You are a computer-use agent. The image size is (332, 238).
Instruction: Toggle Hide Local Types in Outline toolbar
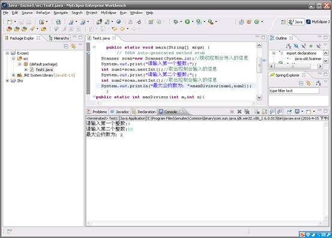coord(318,46)
